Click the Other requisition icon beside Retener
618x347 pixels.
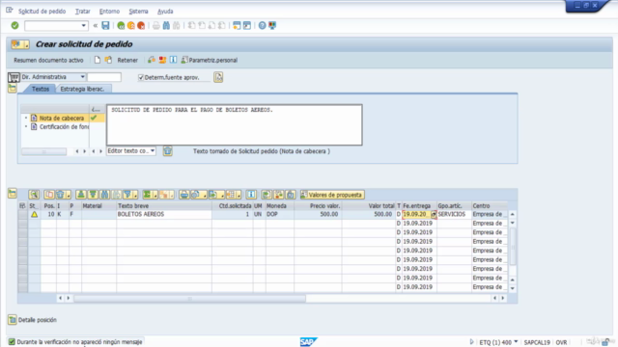click(x=108, y=60)
